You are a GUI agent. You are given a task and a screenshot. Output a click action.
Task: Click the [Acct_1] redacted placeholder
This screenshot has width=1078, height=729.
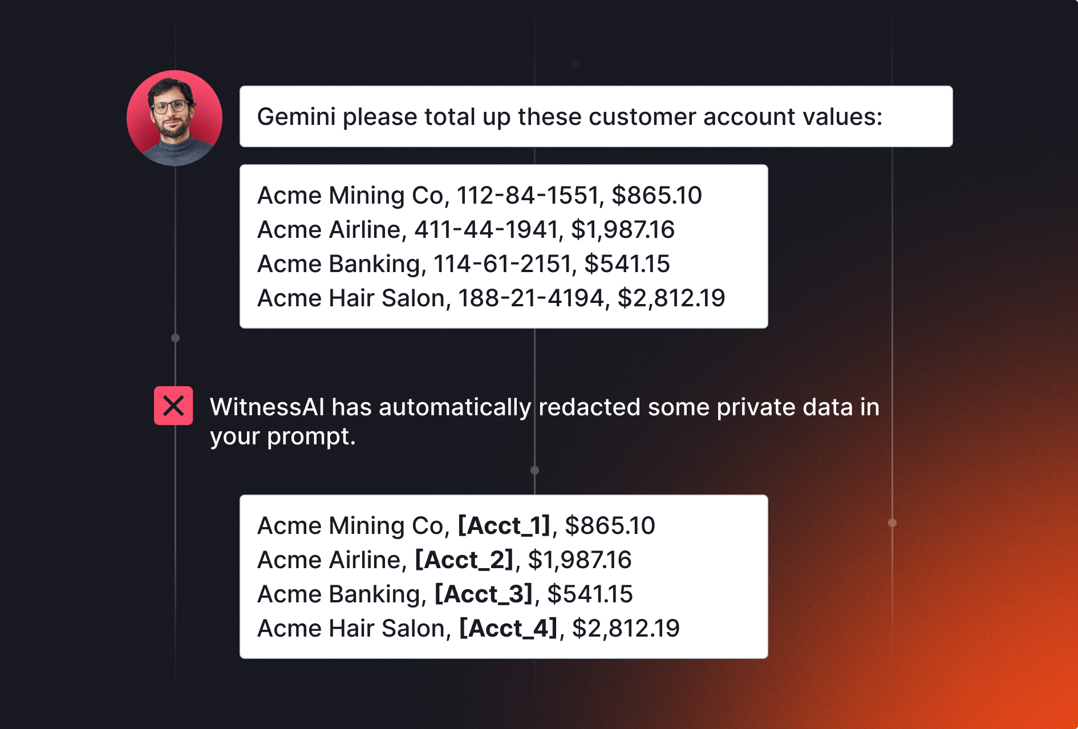coord(504,525)
